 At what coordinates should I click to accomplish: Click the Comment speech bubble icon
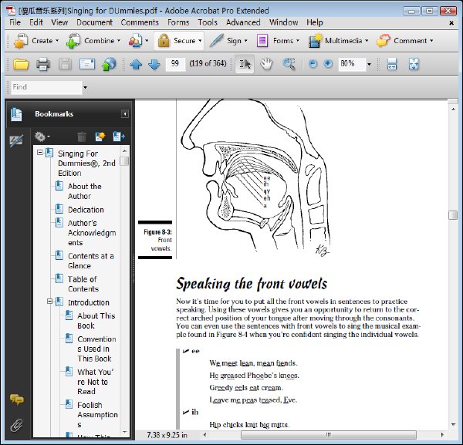pos(384,41)
